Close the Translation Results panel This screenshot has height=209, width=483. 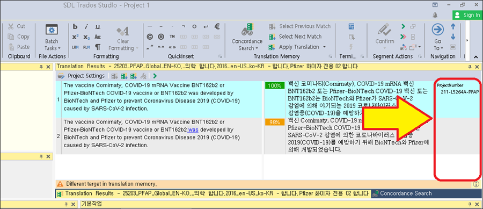[477, 67]
